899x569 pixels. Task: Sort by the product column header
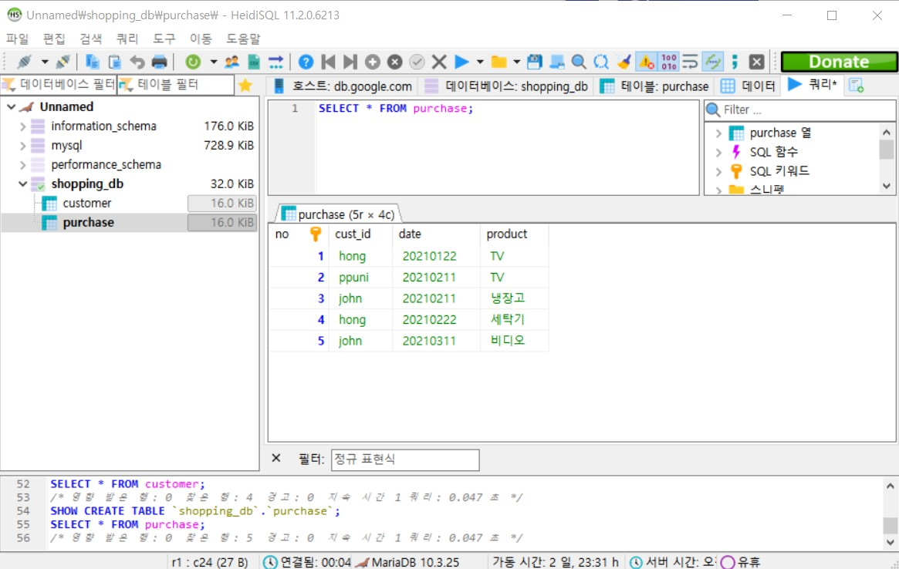pyautogui.click(x=514, y=234)
